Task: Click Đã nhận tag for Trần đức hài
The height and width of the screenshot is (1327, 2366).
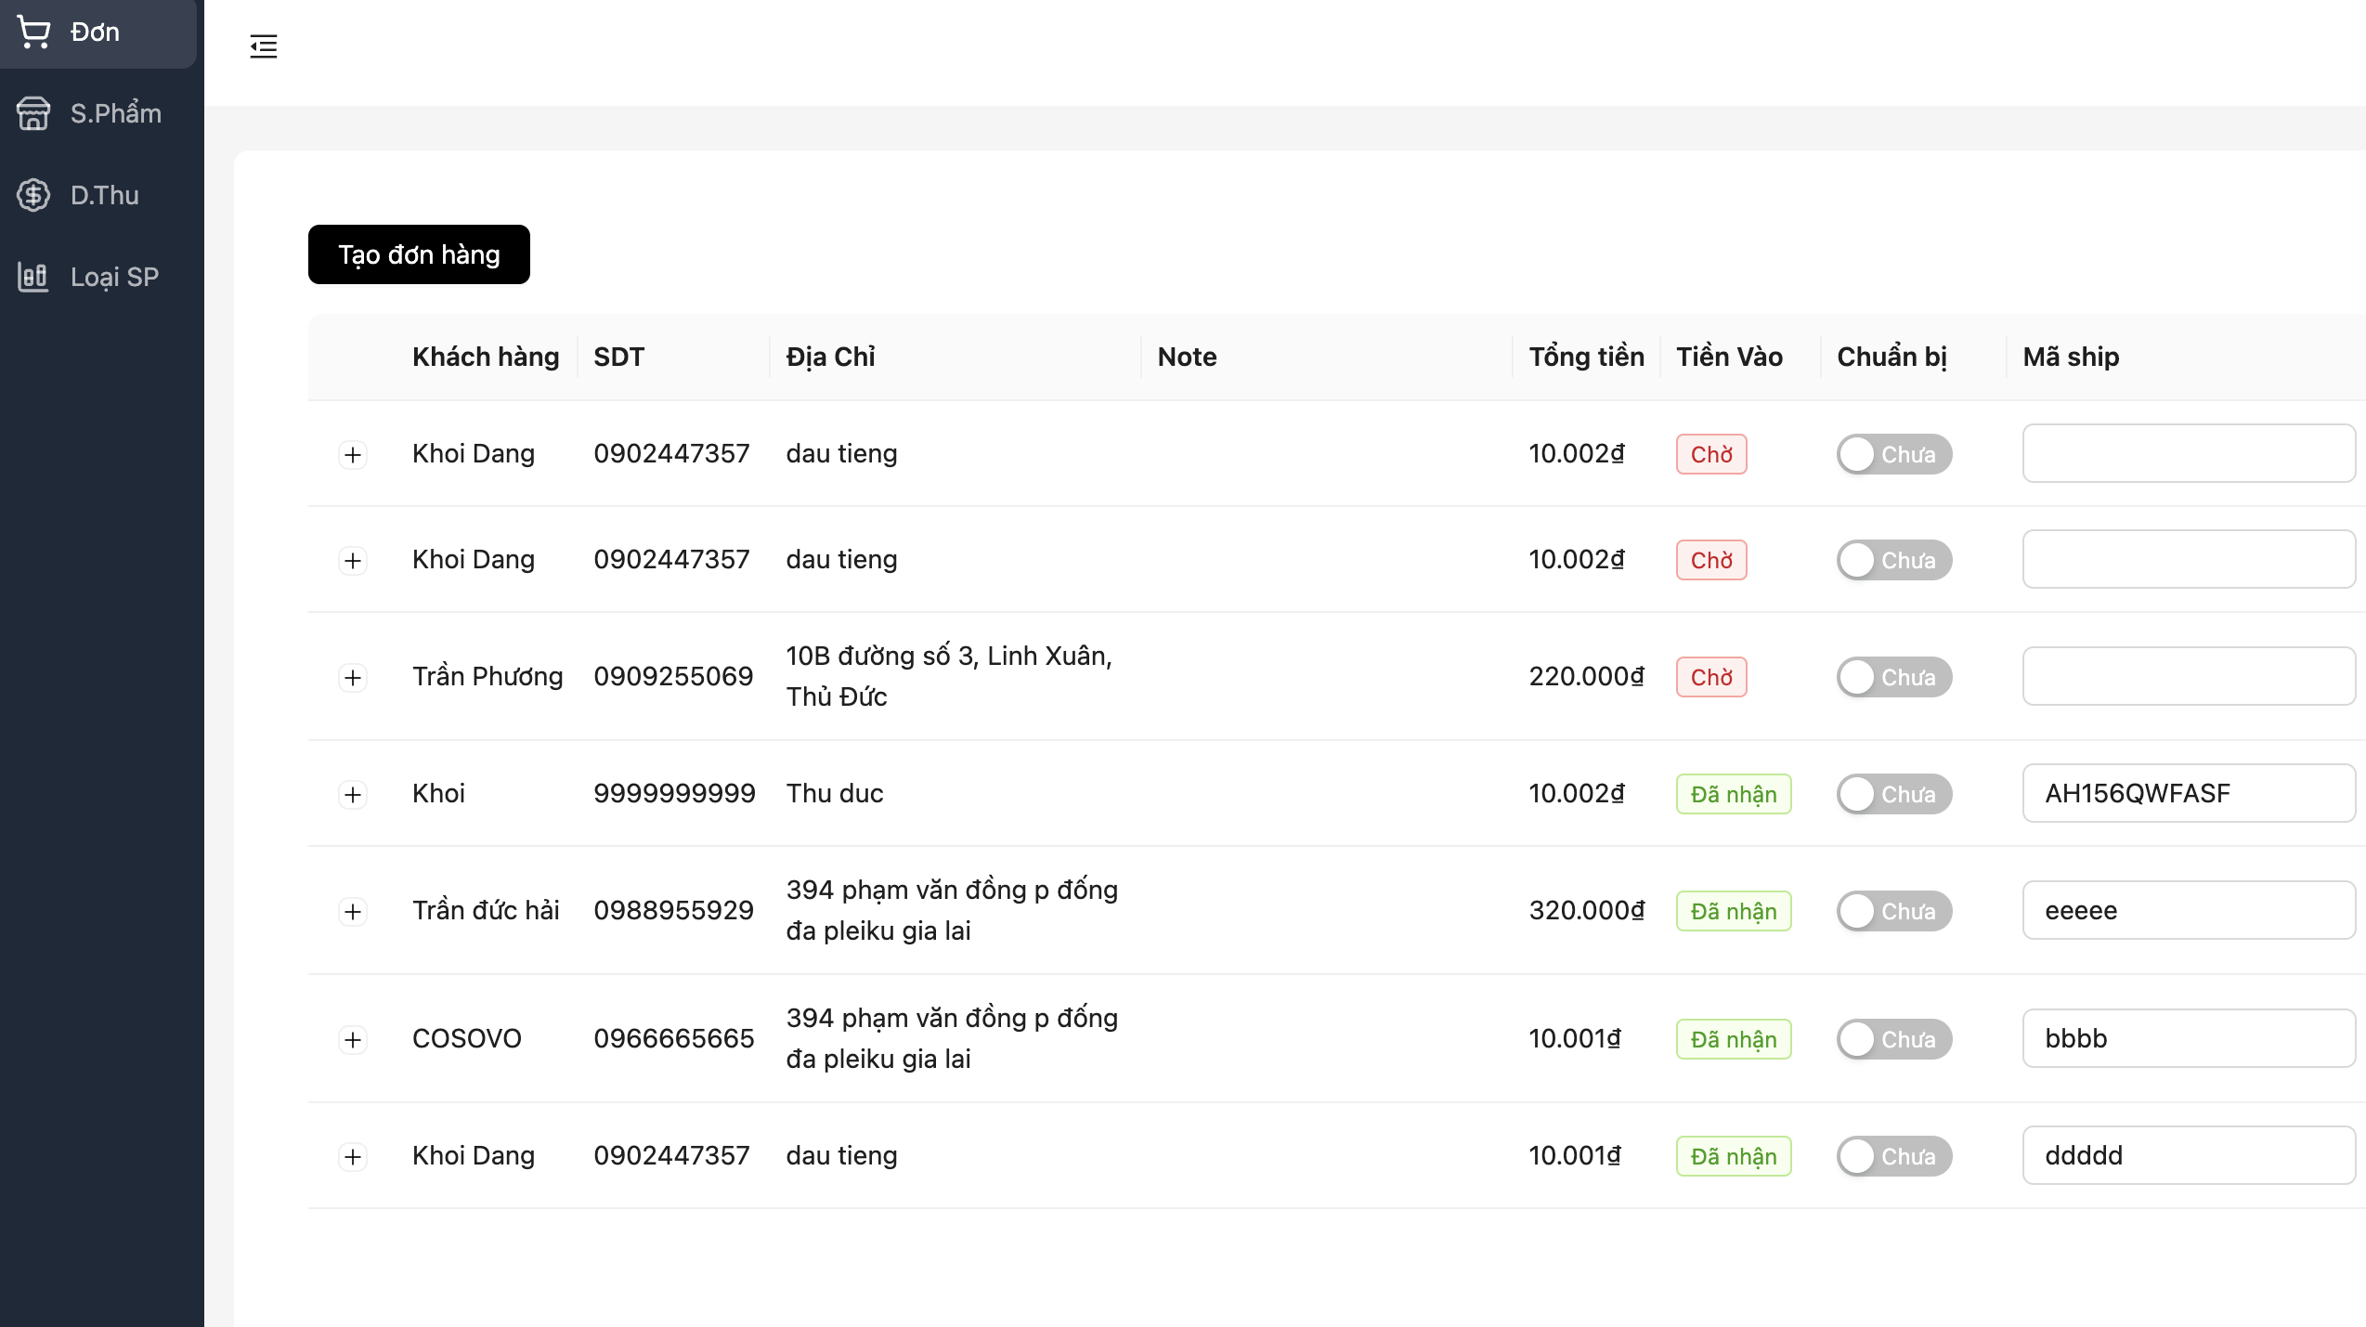Action: coord(1733,911)
